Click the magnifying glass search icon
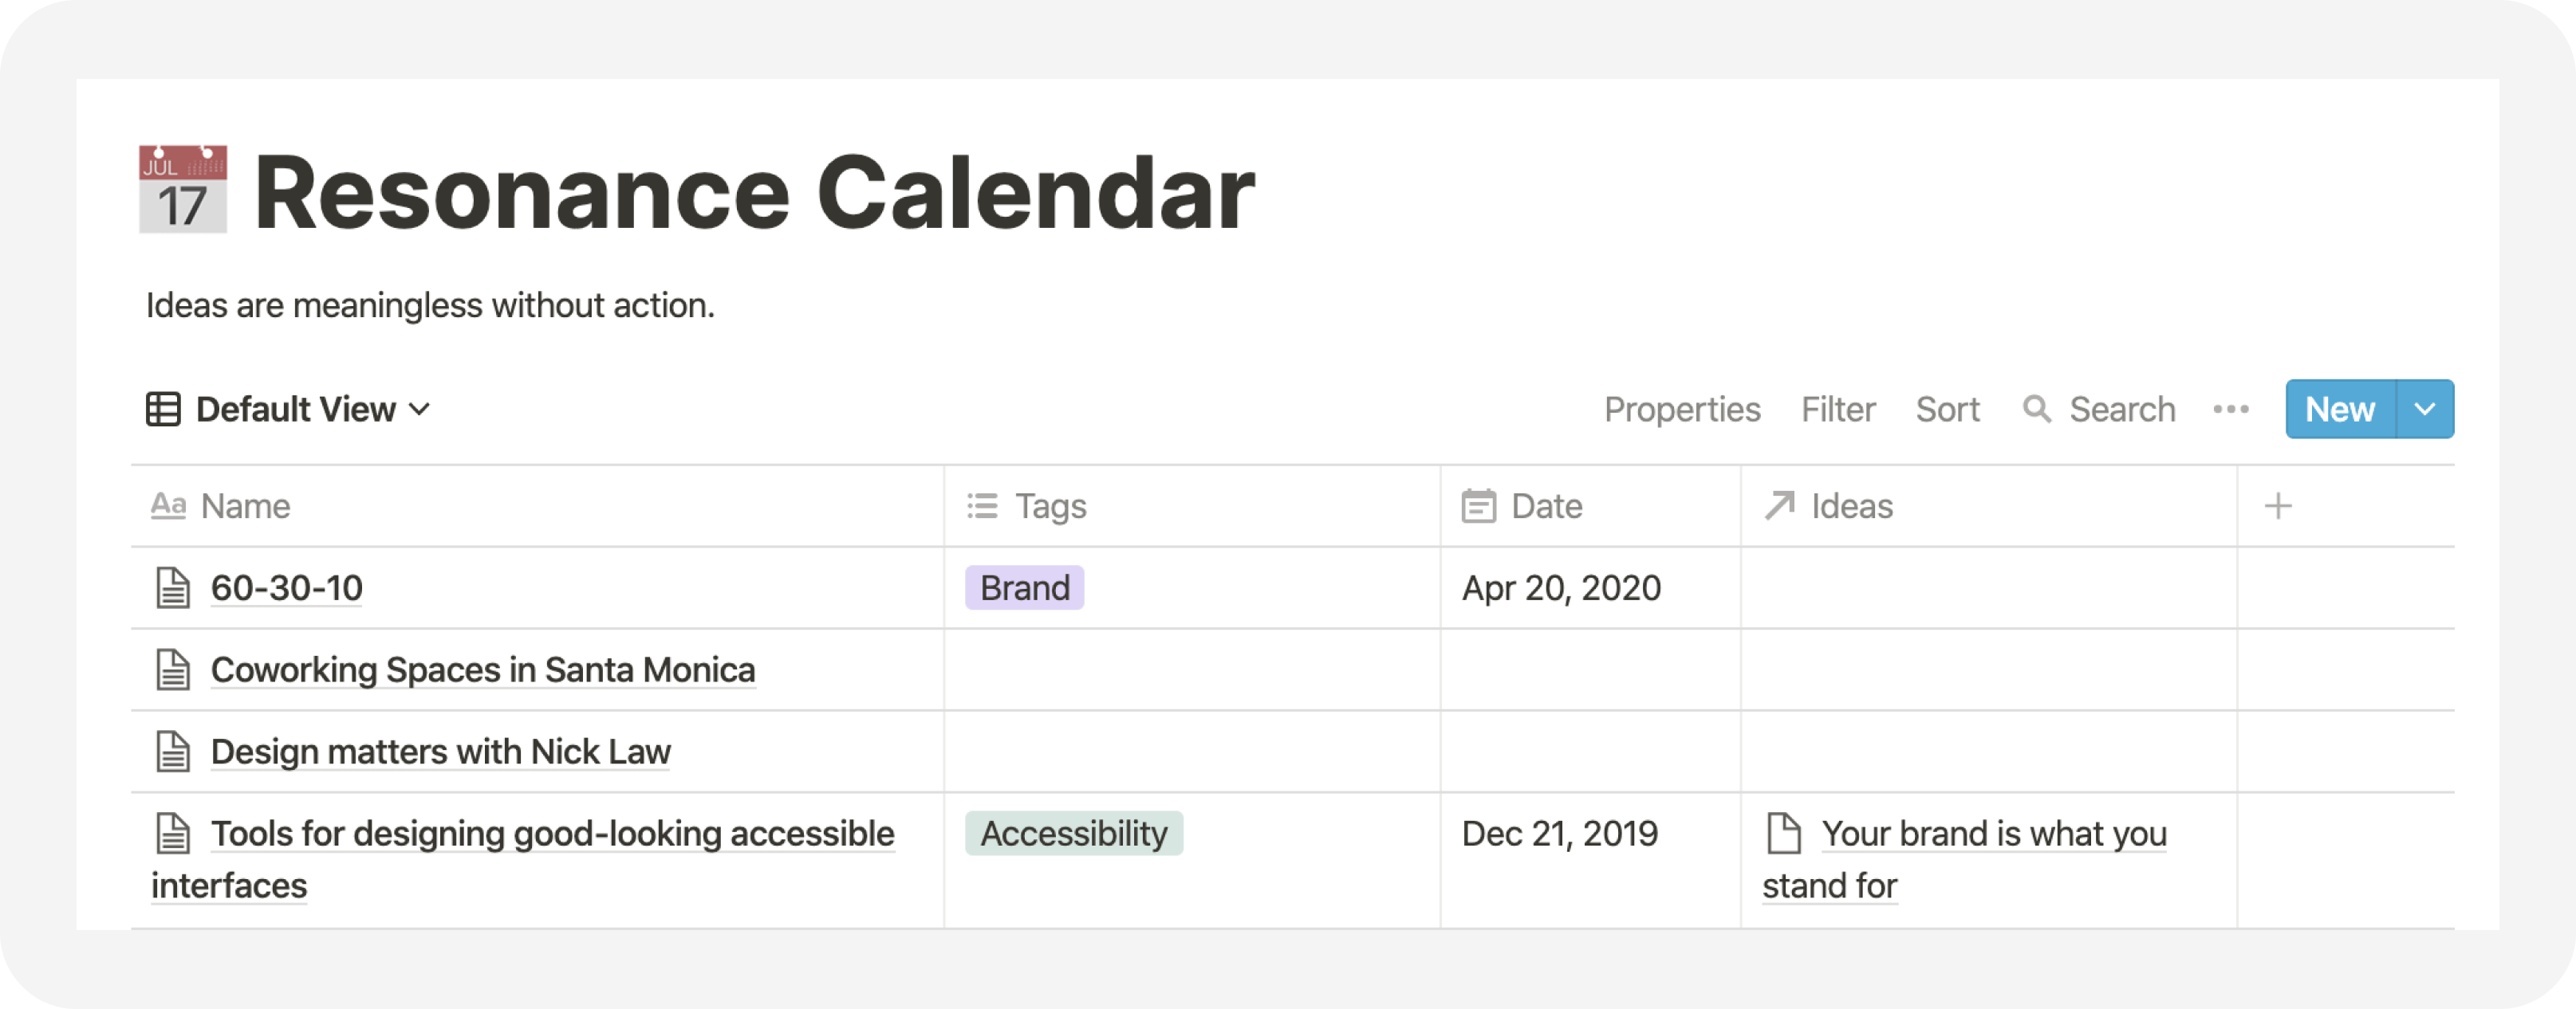The image size is (2576, 1009). tap(2036, 409)
